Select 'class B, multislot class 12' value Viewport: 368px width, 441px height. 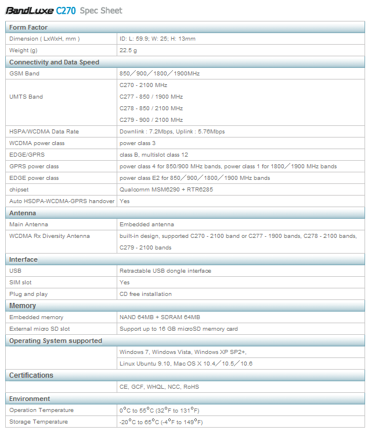coord(154,155)
